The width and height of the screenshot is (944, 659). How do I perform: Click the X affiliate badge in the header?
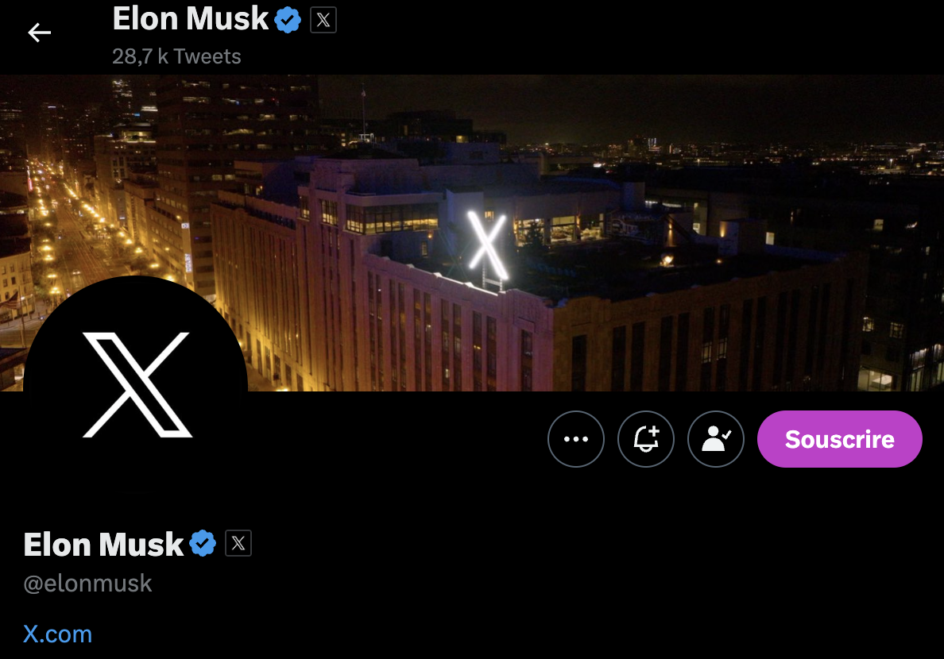pyautogui.click(x=323, y=20)
